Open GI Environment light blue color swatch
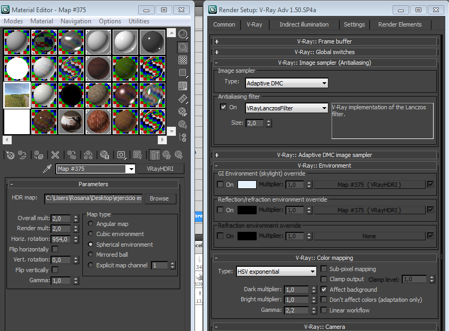This screenshot has width=449, height=331. tap(247, 185)
